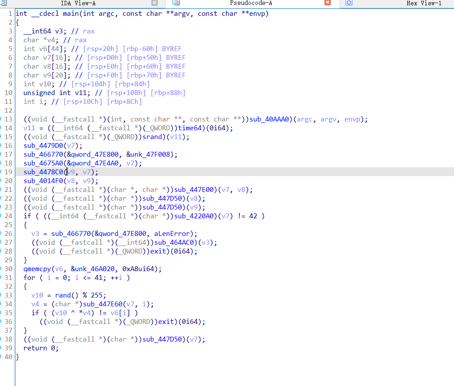Open the Hex View-1 tab
Image resolution: width=454 pixels, height=386 pixels.
(x=424, y=4)
